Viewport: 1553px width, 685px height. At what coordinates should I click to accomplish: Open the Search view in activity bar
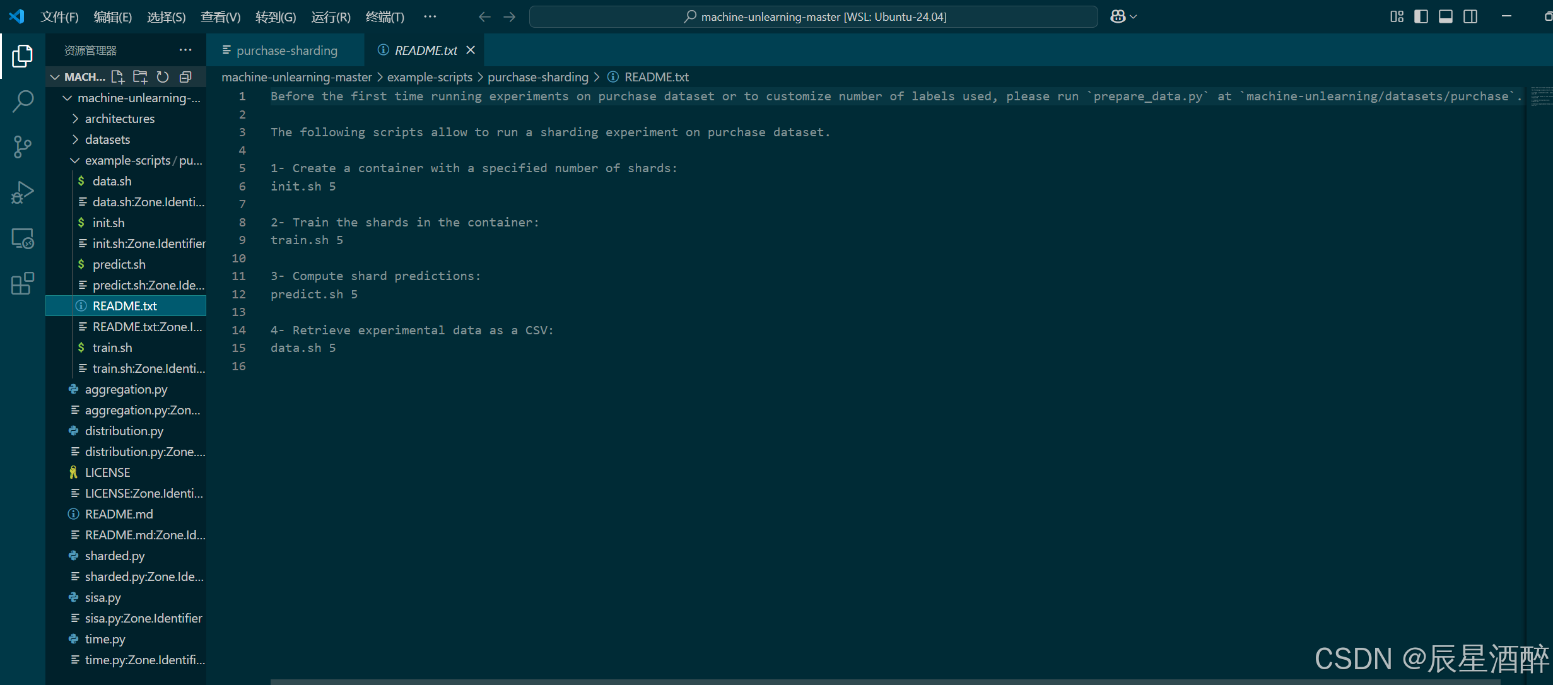(23, 102)
